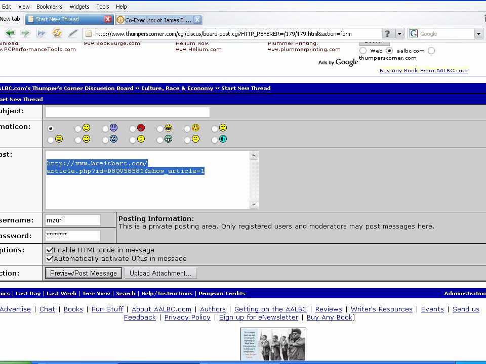
Task: Click the Upload Attachment button
Action: tap(160, 273)
